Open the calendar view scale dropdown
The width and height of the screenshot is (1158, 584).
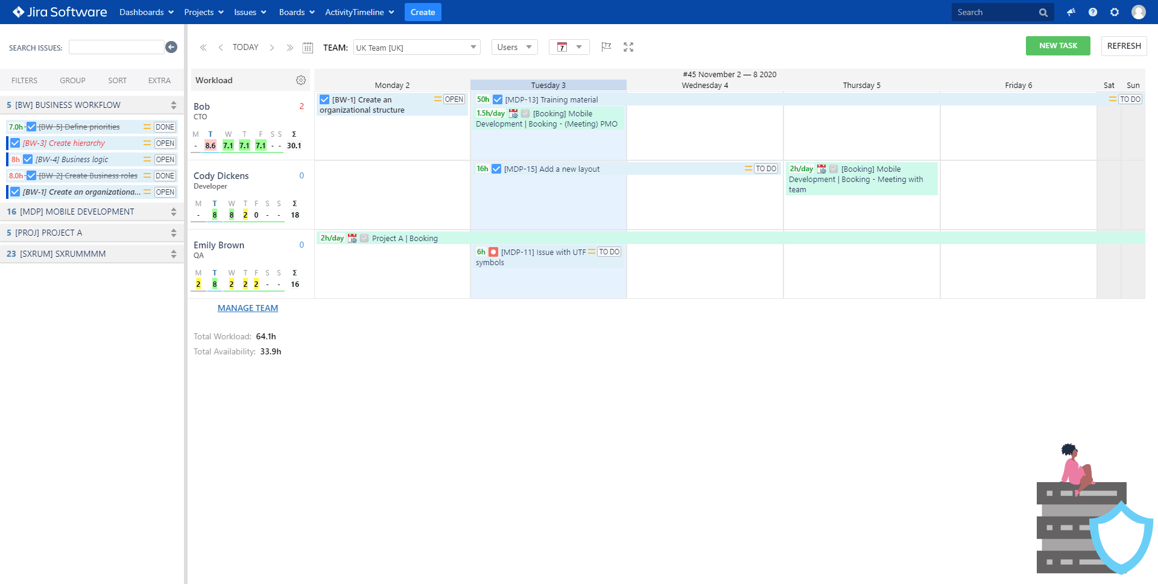coord(569,47)
